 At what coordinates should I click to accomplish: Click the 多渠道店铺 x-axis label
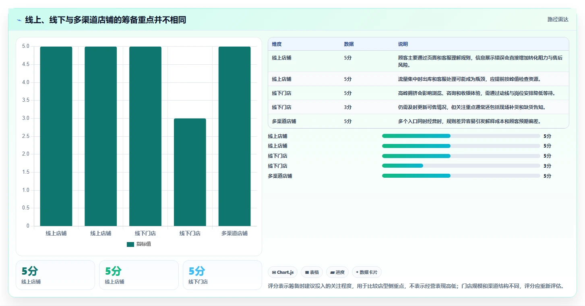[234, 233]
